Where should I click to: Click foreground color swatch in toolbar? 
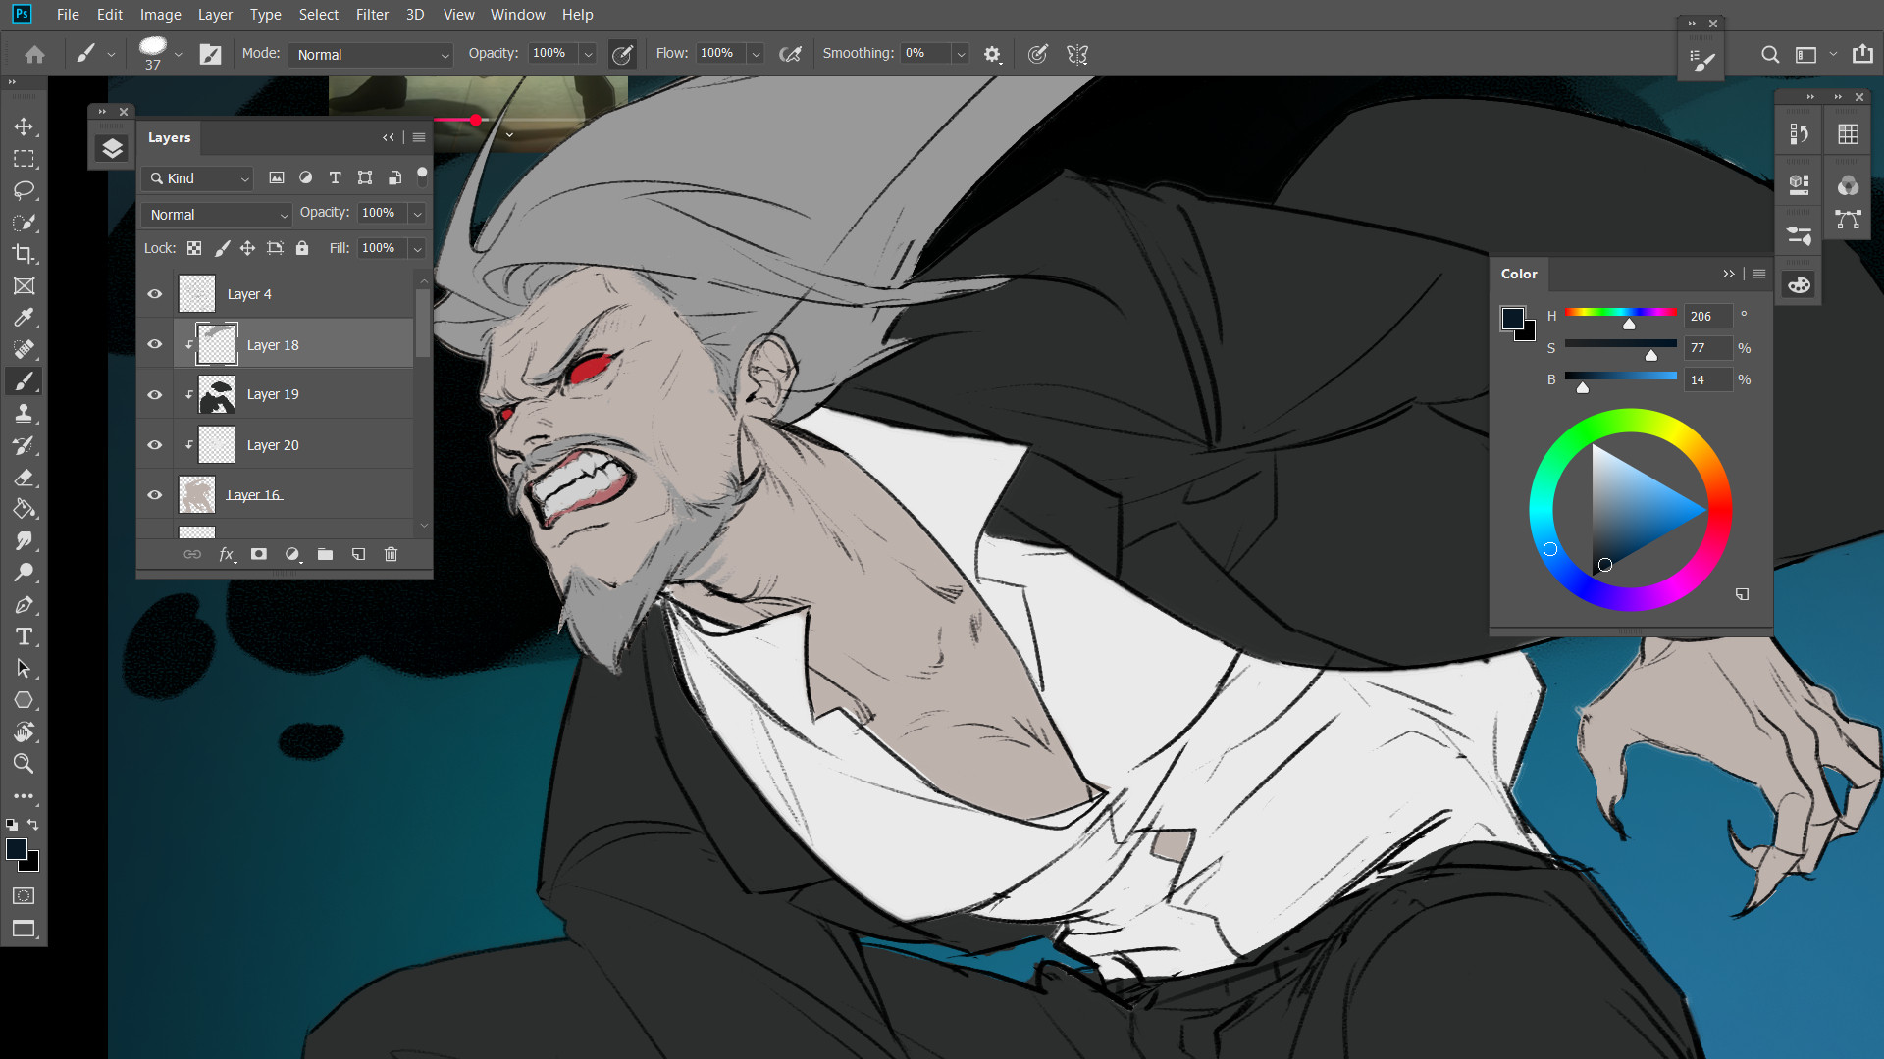[x=17, y=850]
